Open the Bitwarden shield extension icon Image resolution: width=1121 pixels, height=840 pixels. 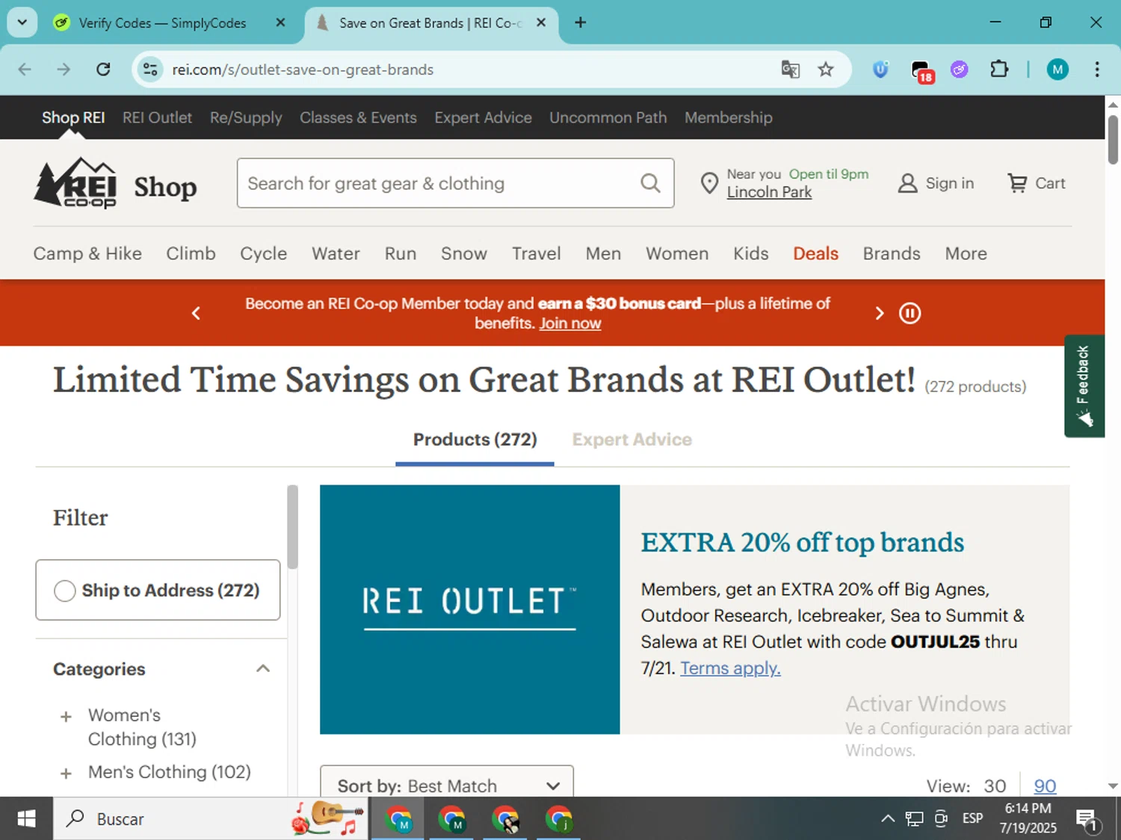tap(881, 69)
